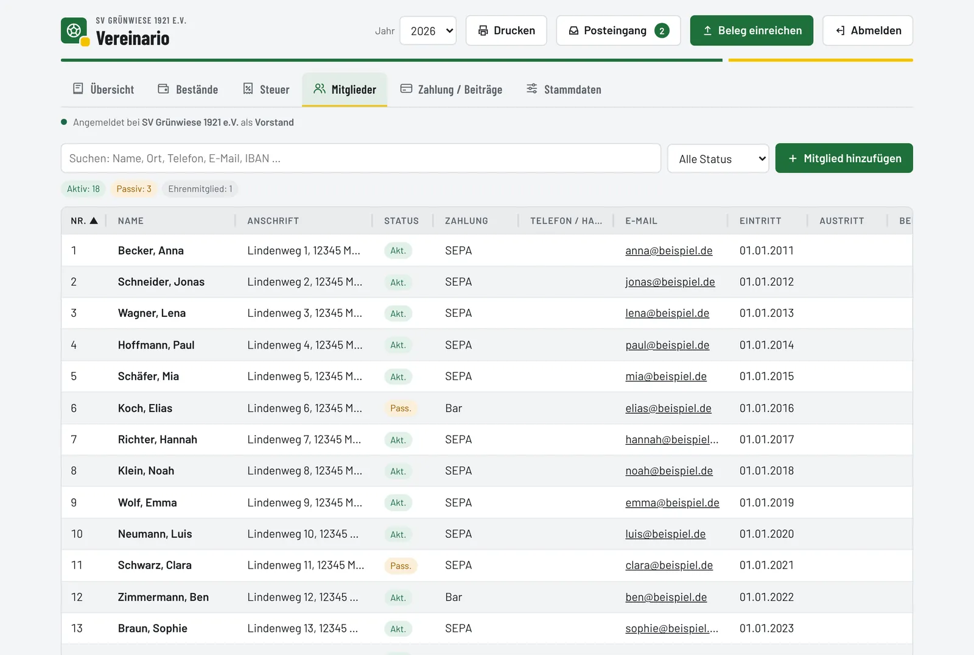Select the row name Koch, Elias
This screenshot has width=974, height=655.
[145, 408]
